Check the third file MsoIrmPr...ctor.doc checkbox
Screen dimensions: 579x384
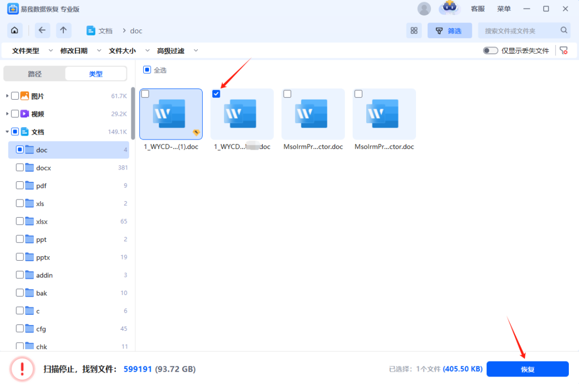tap(287, 94)
